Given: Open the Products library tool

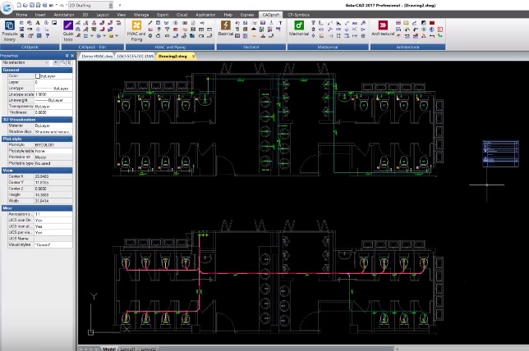Looking at the screenshot, I should [x=10, y=30].
